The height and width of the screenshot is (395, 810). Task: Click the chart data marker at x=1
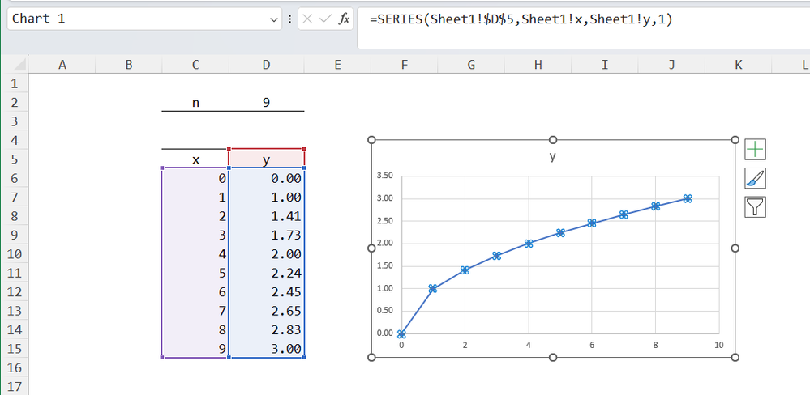tap(433, 289)
